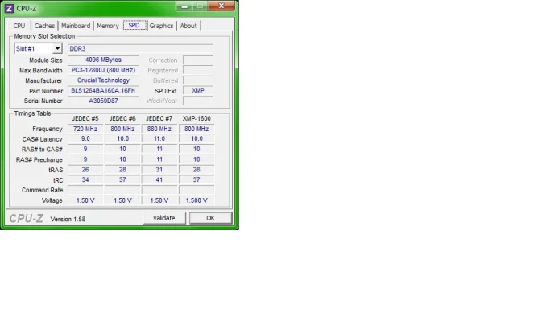Click the XMP value for SPD Ext.

198,90
